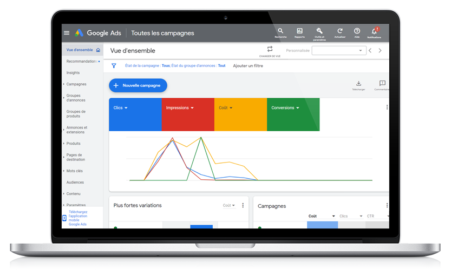Open Coût dropdown in Plus fortes variations
This screenshot has width=451, height=270.
click(229, 205)
